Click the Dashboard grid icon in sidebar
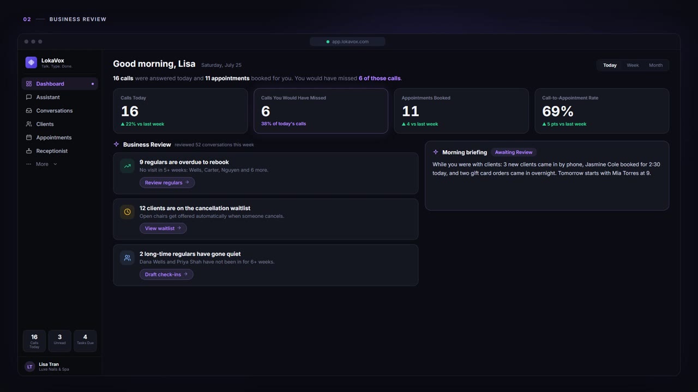This screenshot has height=392, width=698. click(29, 84)
